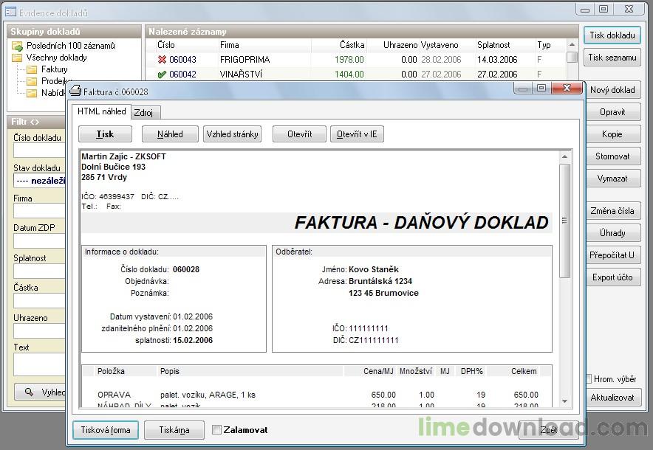
Task: Click the 27.02.2006 Splatnost cell
Action: tap(497, 75)
